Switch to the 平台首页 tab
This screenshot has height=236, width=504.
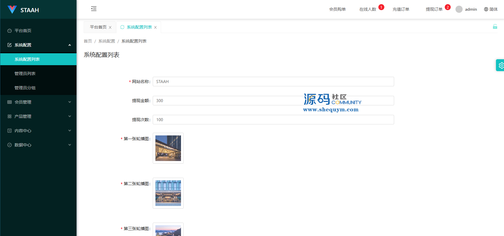tap(98, 27)
